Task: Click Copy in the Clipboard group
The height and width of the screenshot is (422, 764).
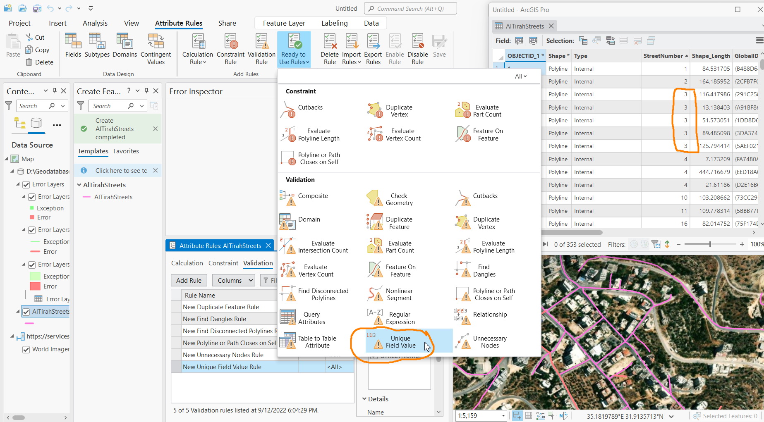Action: click(37, 50)
